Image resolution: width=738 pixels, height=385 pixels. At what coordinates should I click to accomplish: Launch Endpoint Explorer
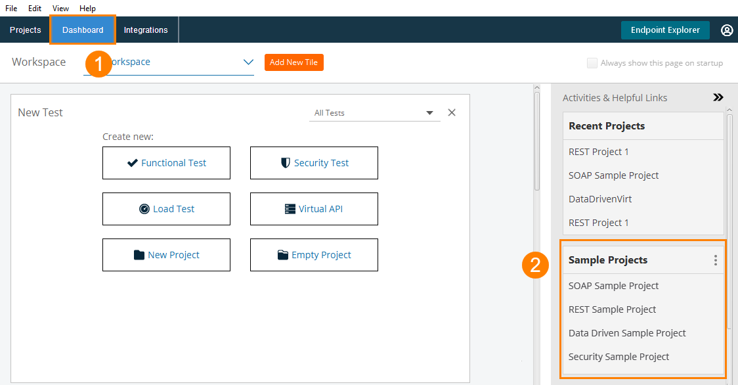[x=664, y=30]
